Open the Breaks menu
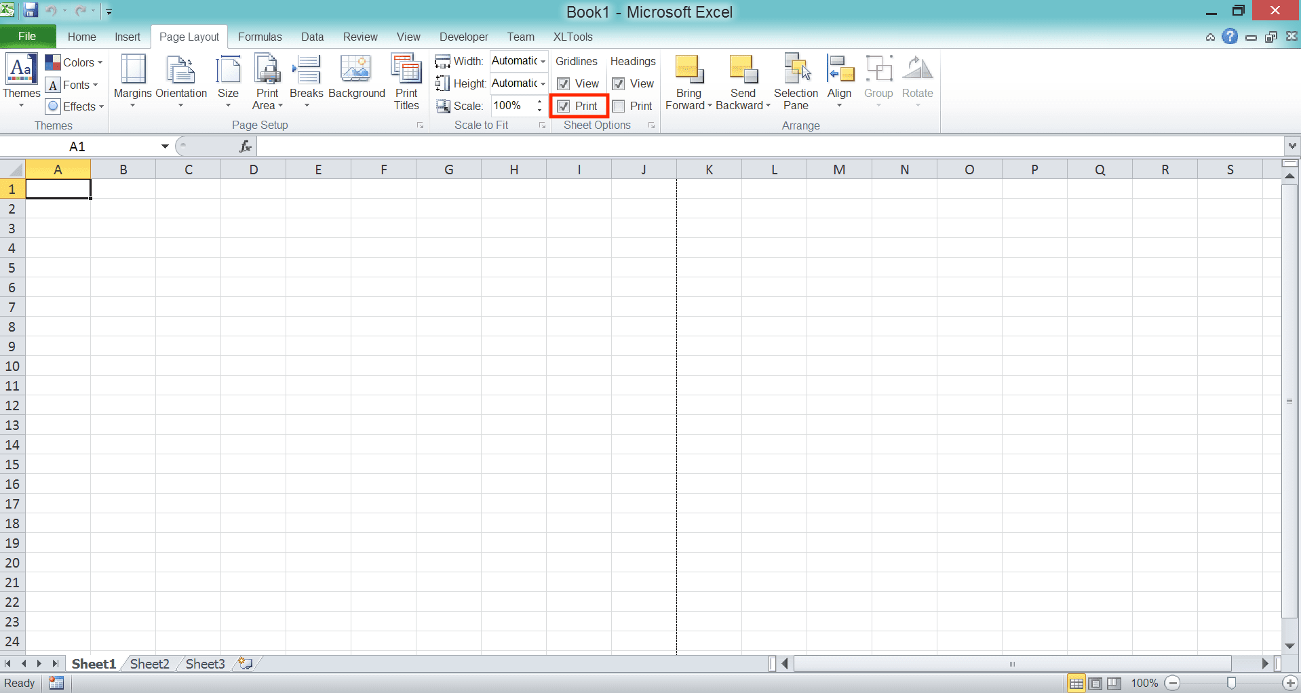The width and height of the screenshot is (1301, 693). pyautogui.click(x=307, y=81)
